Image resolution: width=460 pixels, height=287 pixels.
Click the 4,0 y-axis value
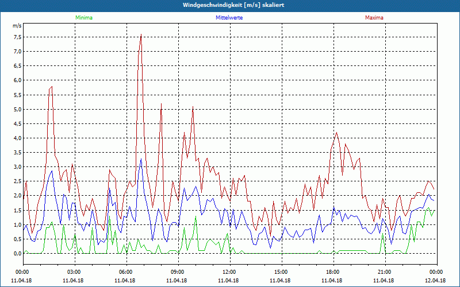click(x=18, y=138)
